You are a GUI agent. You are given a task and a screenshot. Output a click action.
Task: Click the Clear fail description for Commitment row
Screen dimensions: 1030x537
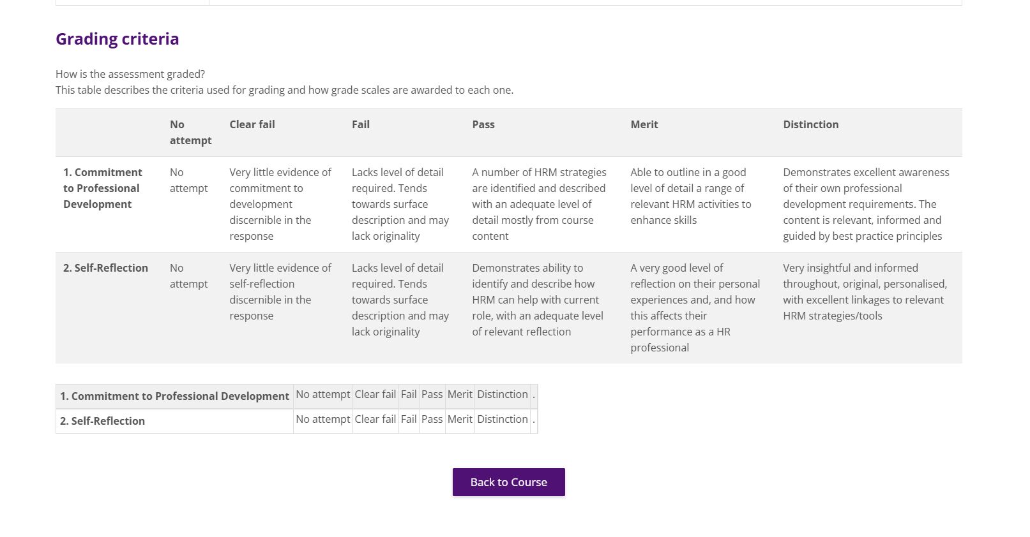(280, 204)
